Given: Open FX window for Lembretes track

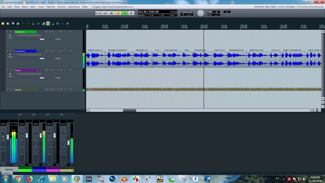Looking at the screenshot, I should coord(51,51).
